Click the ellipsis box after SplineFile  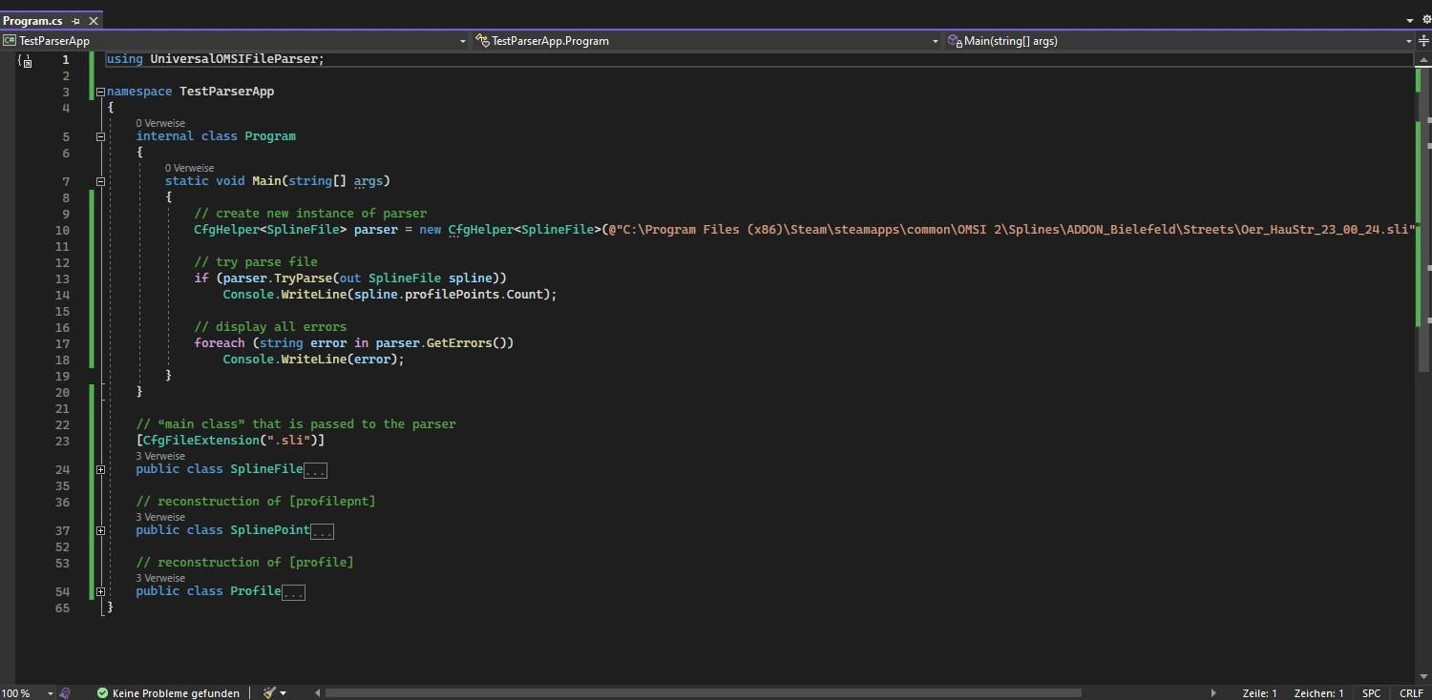point(315,470)
